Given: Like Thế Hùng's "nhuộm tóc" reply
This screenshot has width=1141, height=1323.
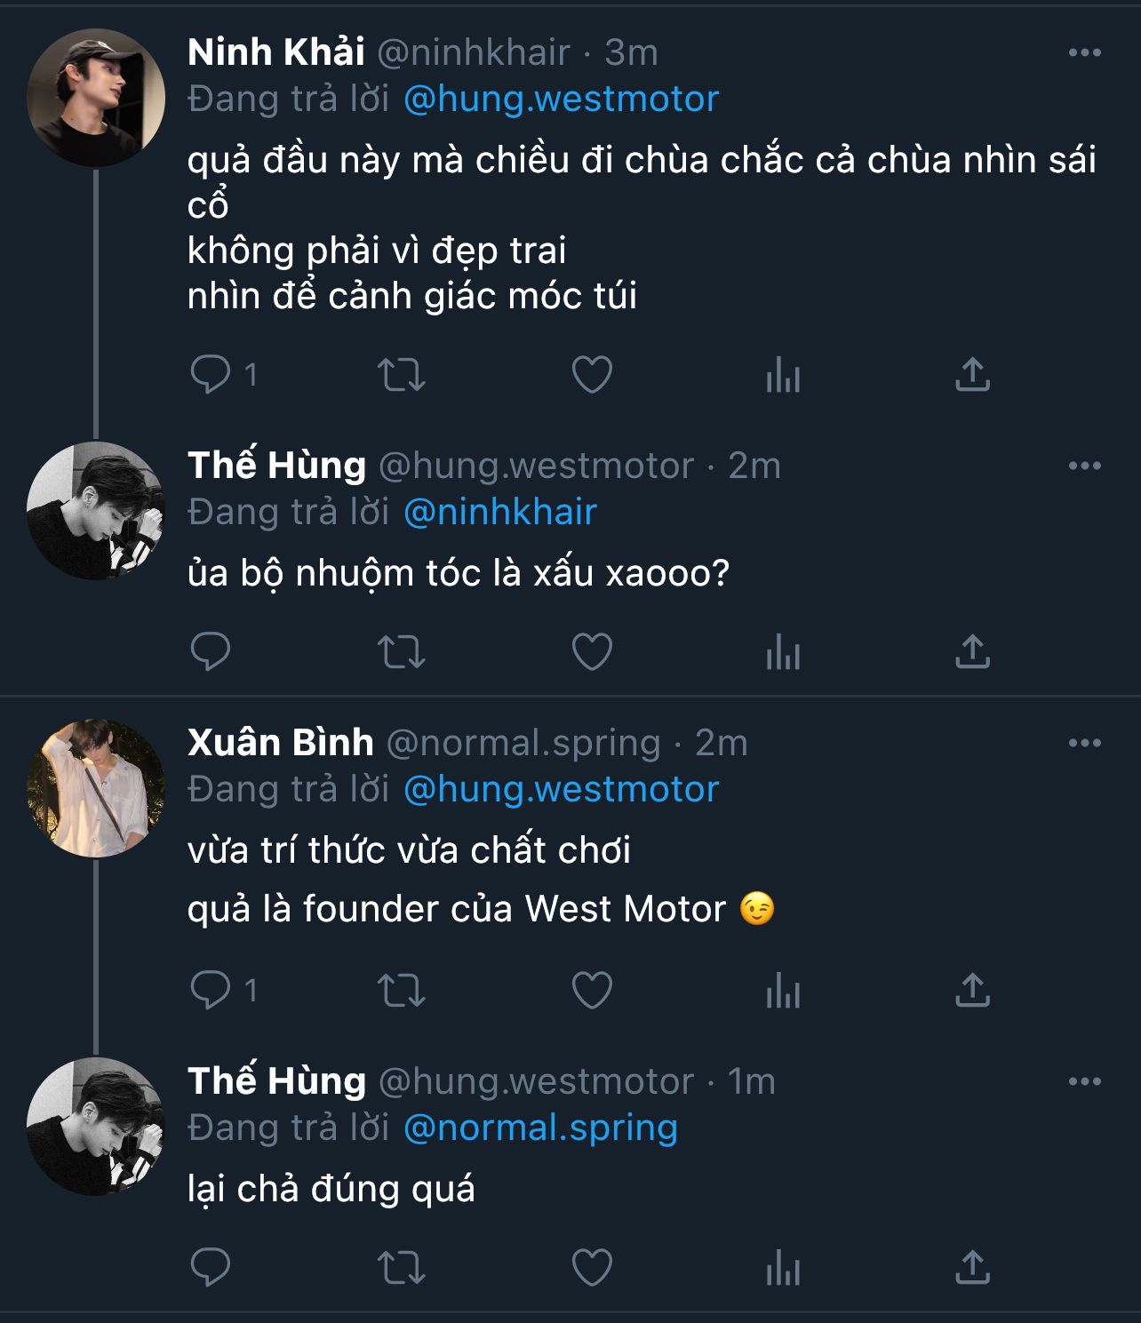Looking at the screenshot, I should click(592, 651).
